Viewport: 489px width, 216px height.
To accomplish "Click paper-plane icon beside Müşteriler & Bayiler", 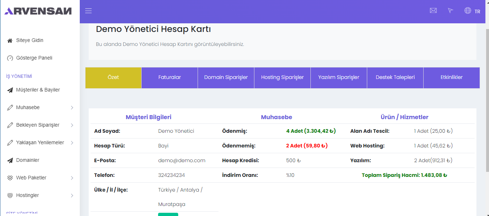I will 10,90.
